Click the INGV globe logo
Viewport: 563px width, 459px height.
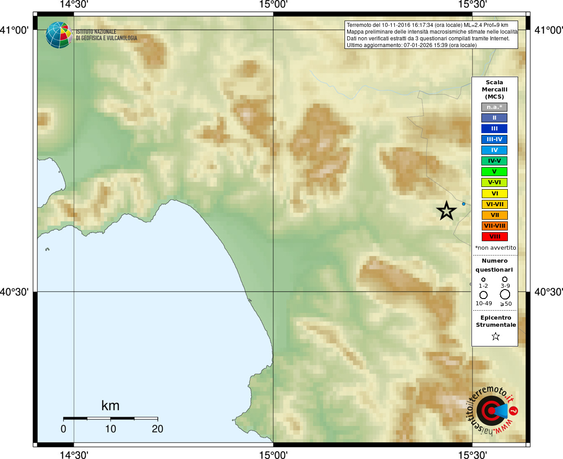pos(59,35)
